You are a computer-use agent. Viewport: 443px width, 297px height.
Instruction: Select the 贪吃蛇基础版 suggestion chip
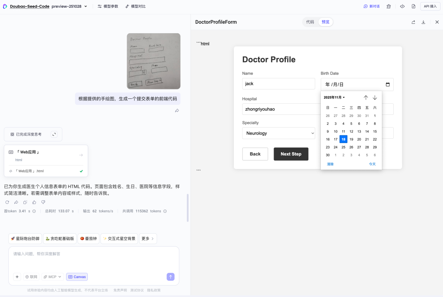(60, 238)
